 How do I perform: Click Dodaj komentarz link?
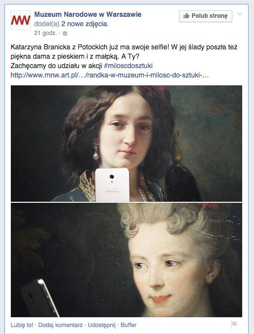[x=61, y=325]
